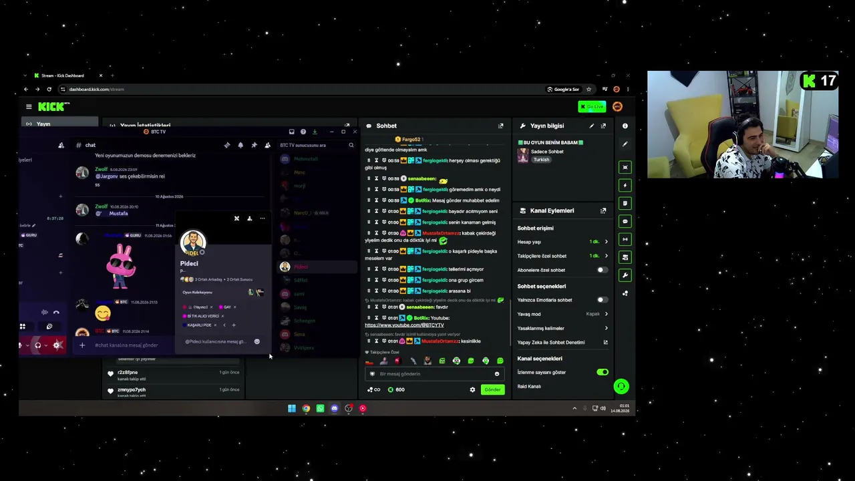Open chat settings gear icon

click(x=472, y=389)
